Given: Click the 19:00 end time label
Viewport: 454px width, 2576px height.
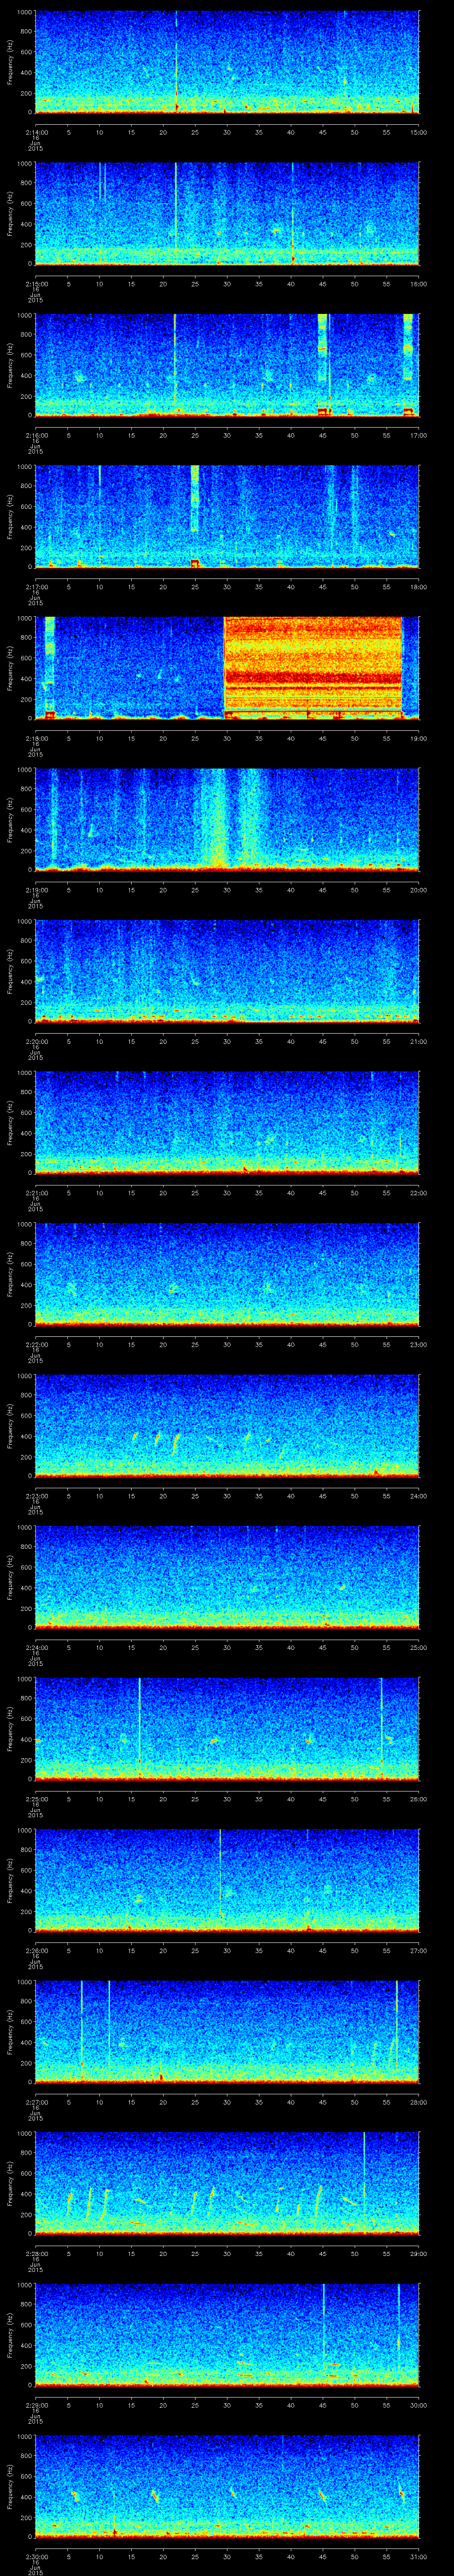Looking at the screenshot, I should (x=419, y=737).
